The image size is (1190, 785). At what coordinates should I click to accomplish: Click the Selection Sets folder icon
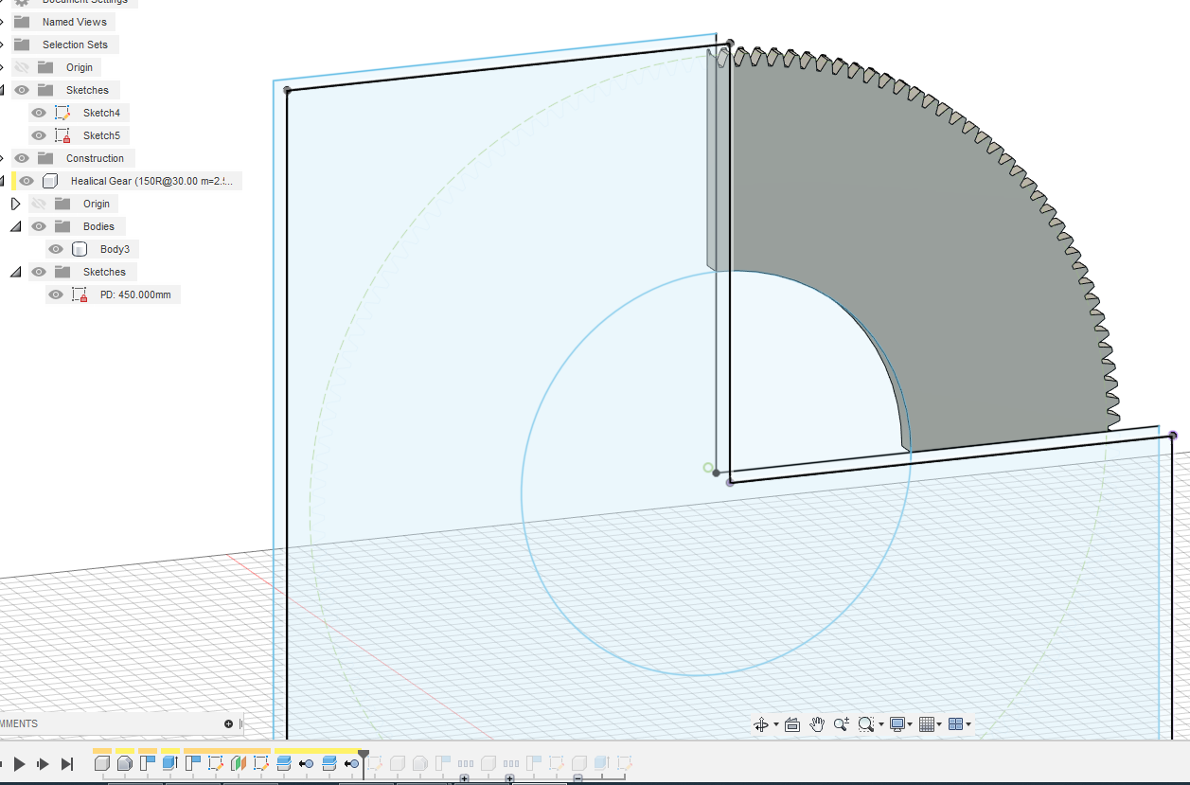[x=22, y=45]
